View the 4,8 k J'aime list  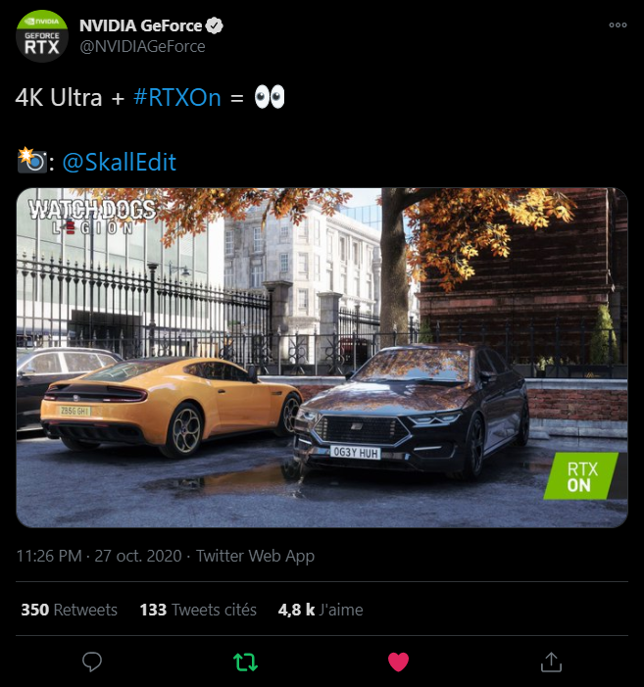(x=321, y=610)
